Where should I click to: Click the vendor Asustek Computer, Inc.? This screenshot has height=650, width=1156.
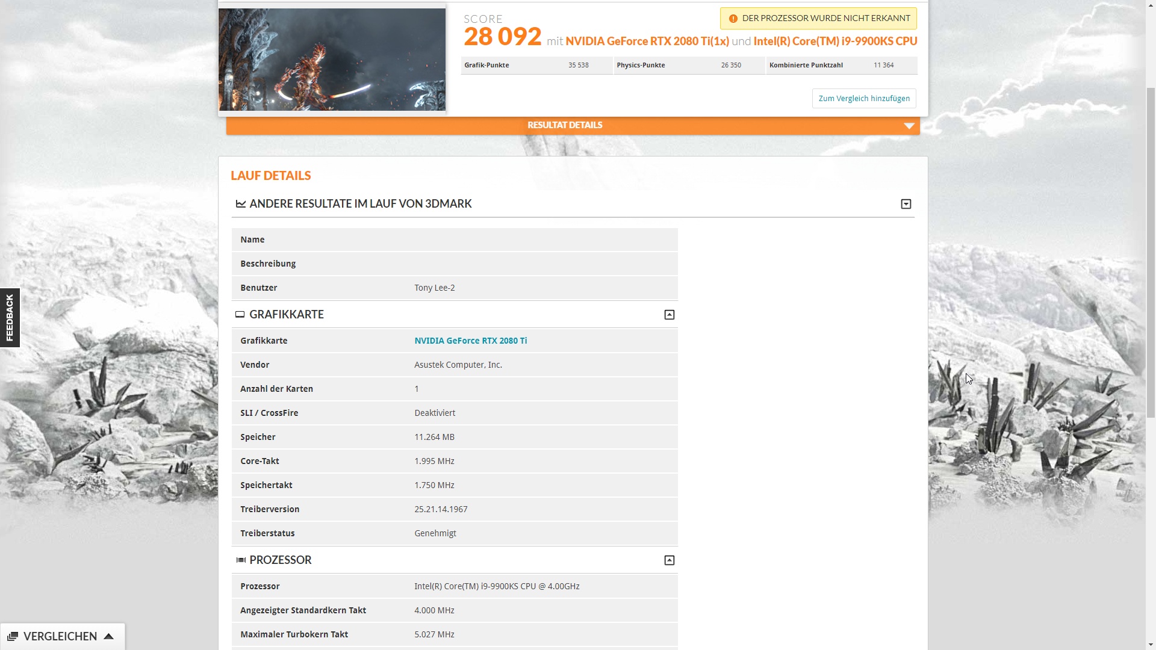tap(458, 365)
